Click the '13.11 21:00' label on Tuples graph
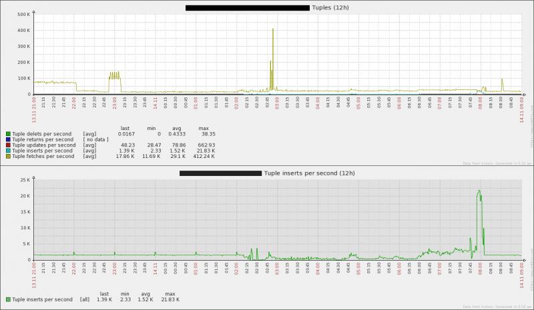 point(34,109)
